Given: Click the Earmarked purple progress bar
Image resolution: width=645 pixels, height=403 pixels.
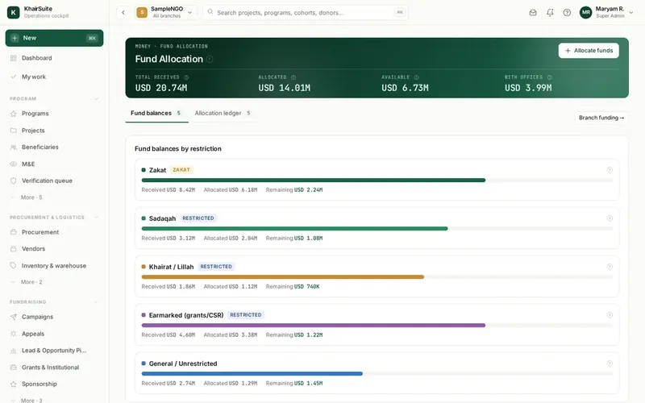Looking at the screenshot, I should point(314,326).
